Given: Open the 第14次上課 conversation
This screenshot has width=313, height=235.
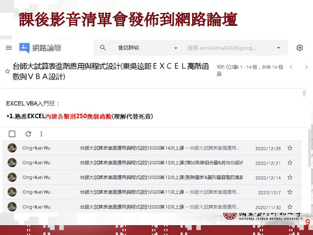Looking at the screenshot, I should pos(152,148).
